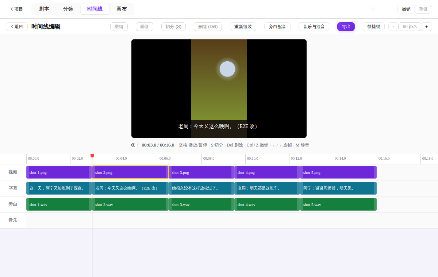The width and height of the screenshot is (438, 277).
Task: Select the shot-1.png video clip
Action: 59,172
